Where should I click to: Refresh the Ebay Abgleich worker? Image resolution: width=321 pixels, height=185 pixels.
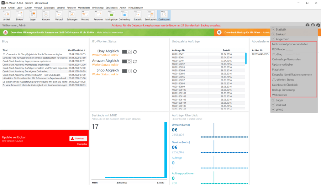135,52
